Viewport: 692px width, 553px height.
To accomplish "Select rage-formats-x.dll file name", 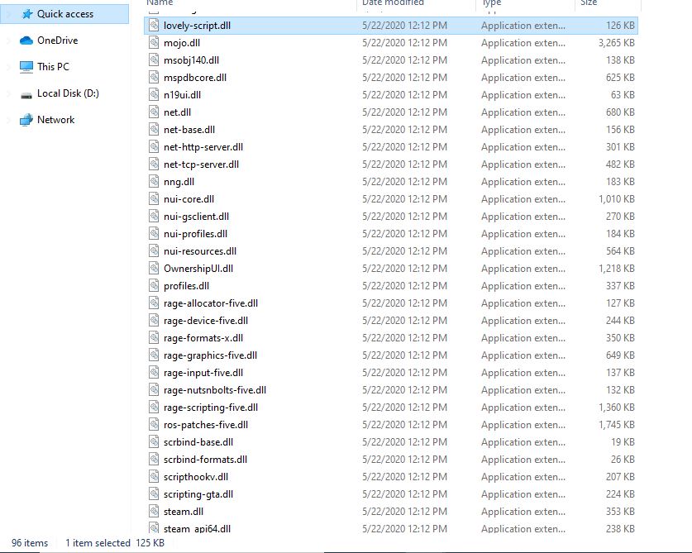I will pos(203,338).
